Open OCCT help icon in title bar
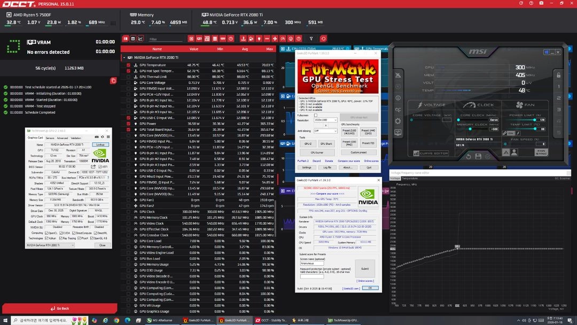 [x=531, y=3]
